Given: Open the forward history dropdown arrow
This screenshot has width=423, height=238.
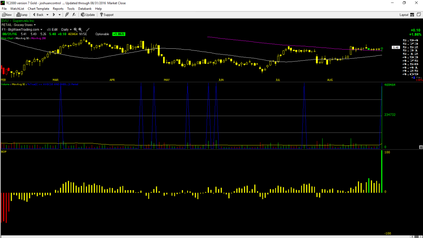Looking at the screenshot, I should [59, 15].
